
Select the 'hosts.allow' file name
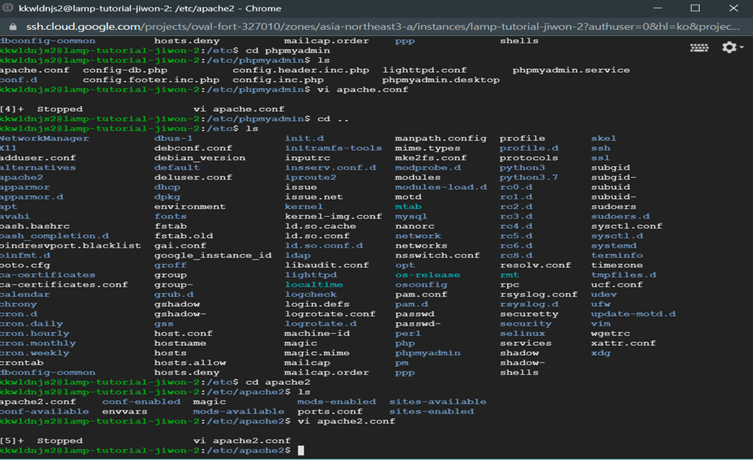[x=190, y=362]
